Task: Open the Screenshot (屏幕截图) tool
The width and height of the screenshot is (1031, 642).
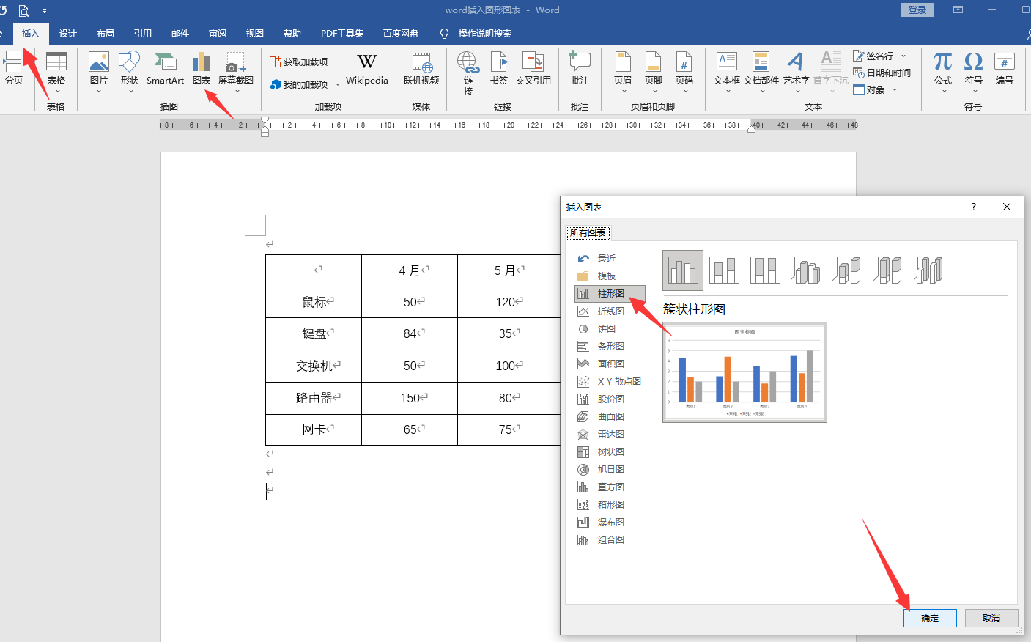Action: pyautogui.click(x=236, y=71)
